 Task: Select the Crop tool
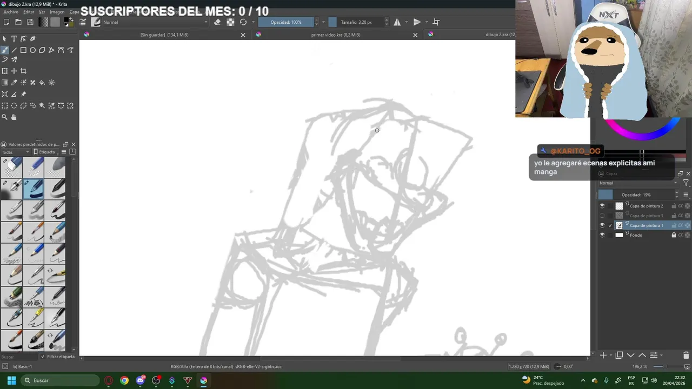[x=23, y=71]
